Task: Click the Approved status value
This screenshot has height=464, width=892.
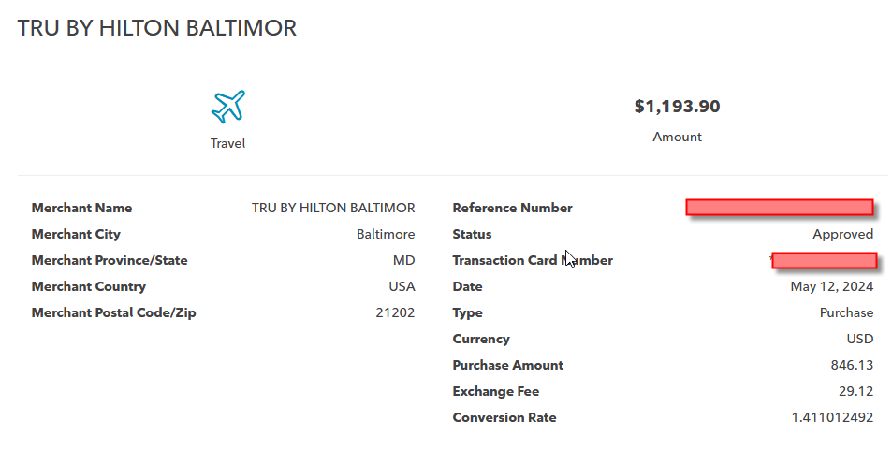Action: (842, 234)
